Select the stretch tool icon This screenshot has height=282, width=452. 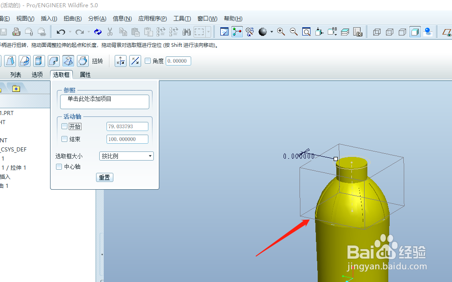click(39, 61)
